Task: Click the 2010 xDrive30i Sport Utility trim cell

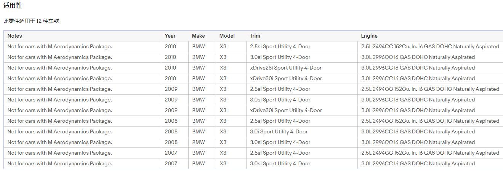Action: point(285,78)
